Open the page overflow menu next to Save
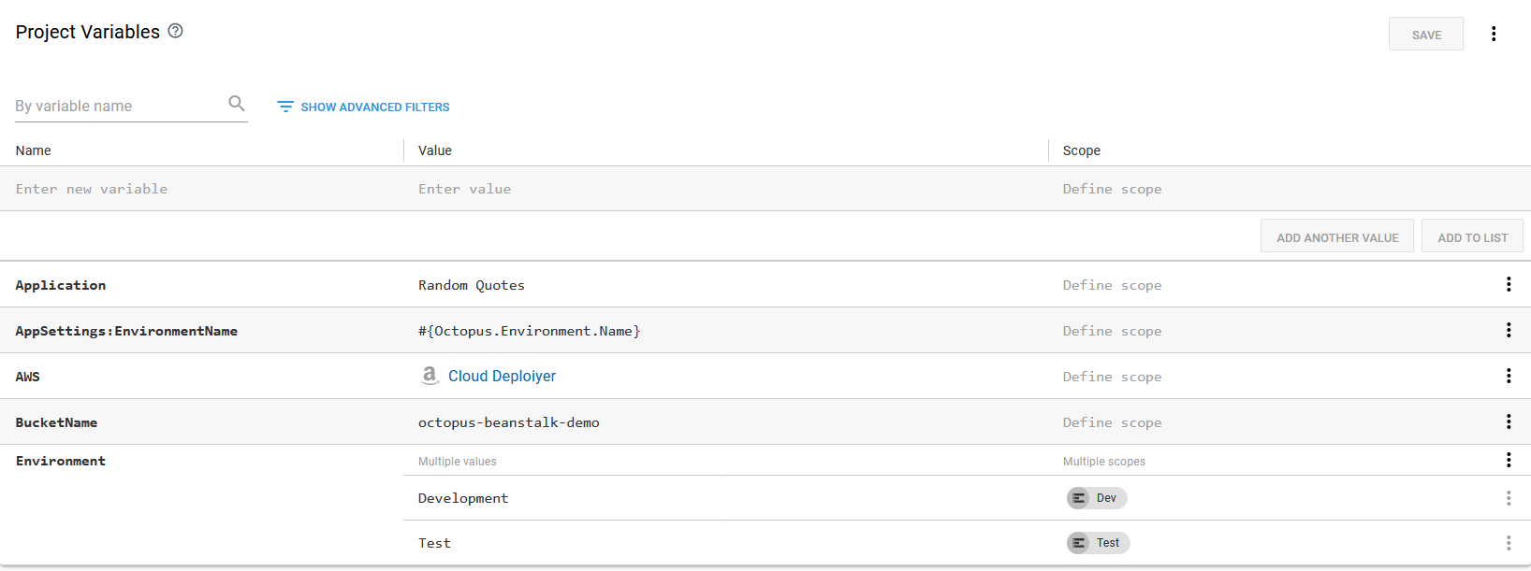Screen dimensions: 1531x571 click(1494, 34)
